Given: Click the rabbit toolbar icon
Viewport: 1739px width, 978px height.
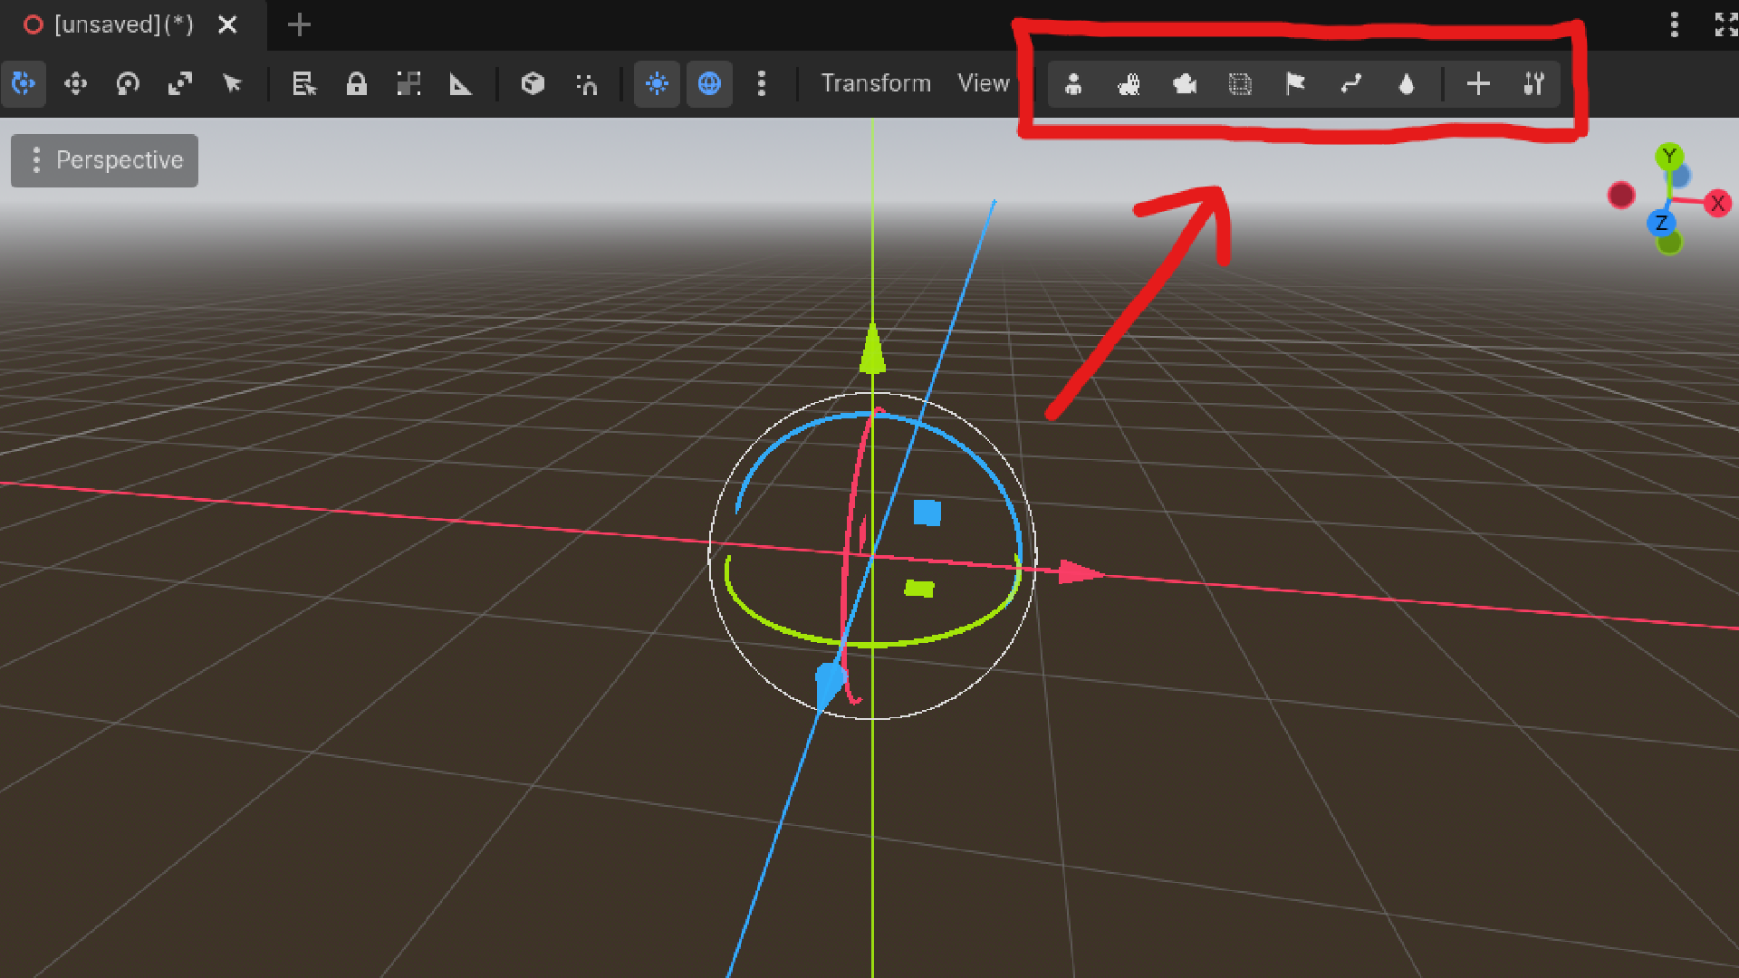Looking at the screenshot, I should coord(1129,84).
